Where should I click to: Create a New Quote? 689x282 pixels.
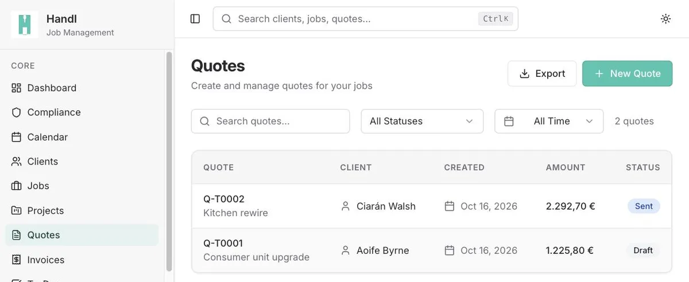627,73
